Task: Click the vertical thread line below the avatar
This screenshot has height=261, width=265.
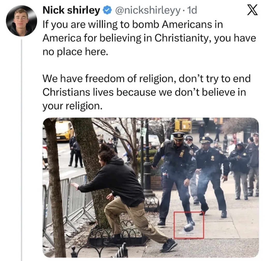Action: (22, 150)
